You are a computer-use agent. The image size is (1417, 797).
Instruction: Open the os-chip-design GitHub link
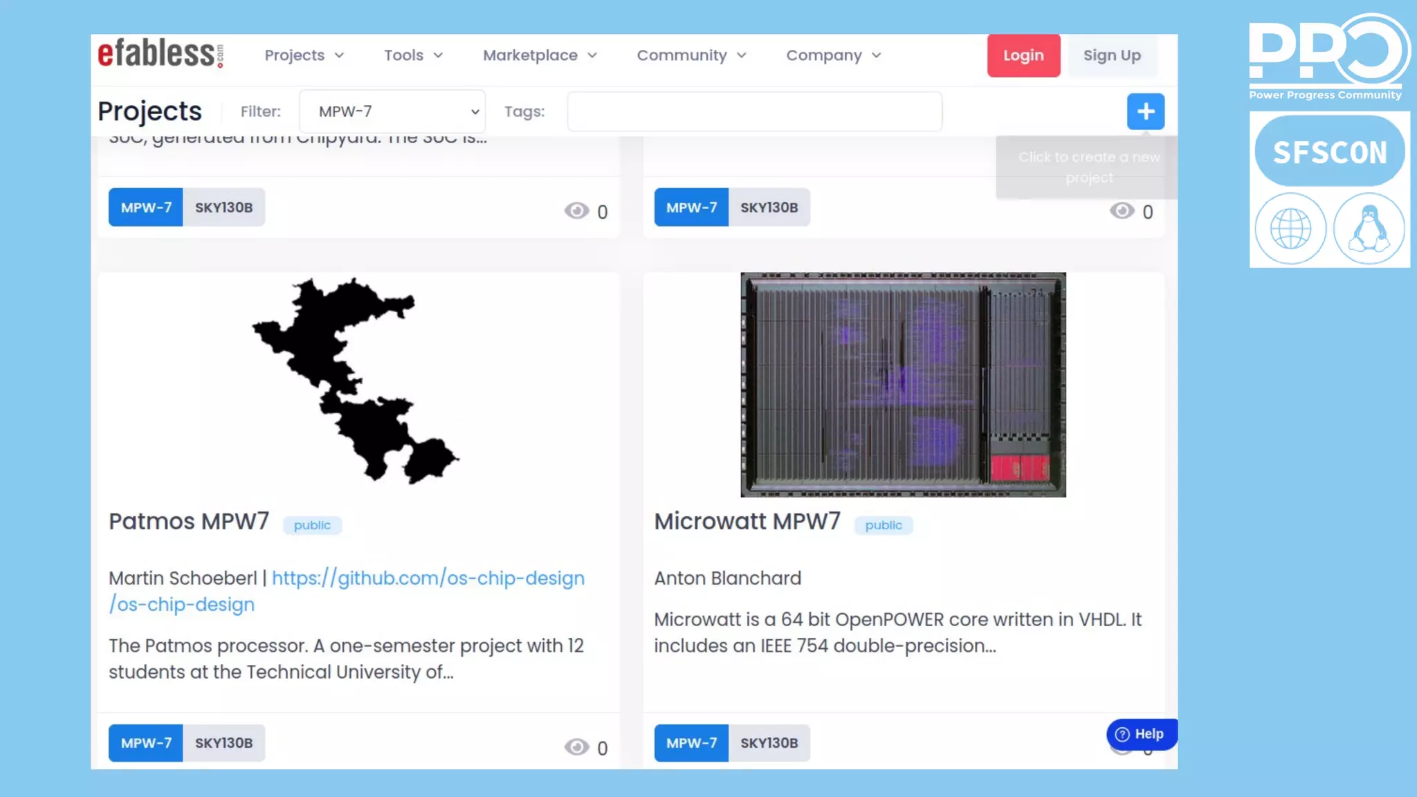428,578
